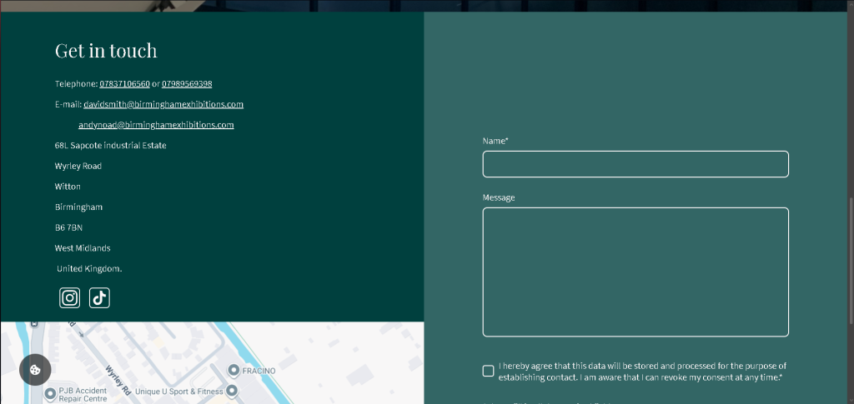This screenshot has height=404, width=854.
Task: Email davidsmith@birminghamexhibitions.com
Action: point(163,104)
